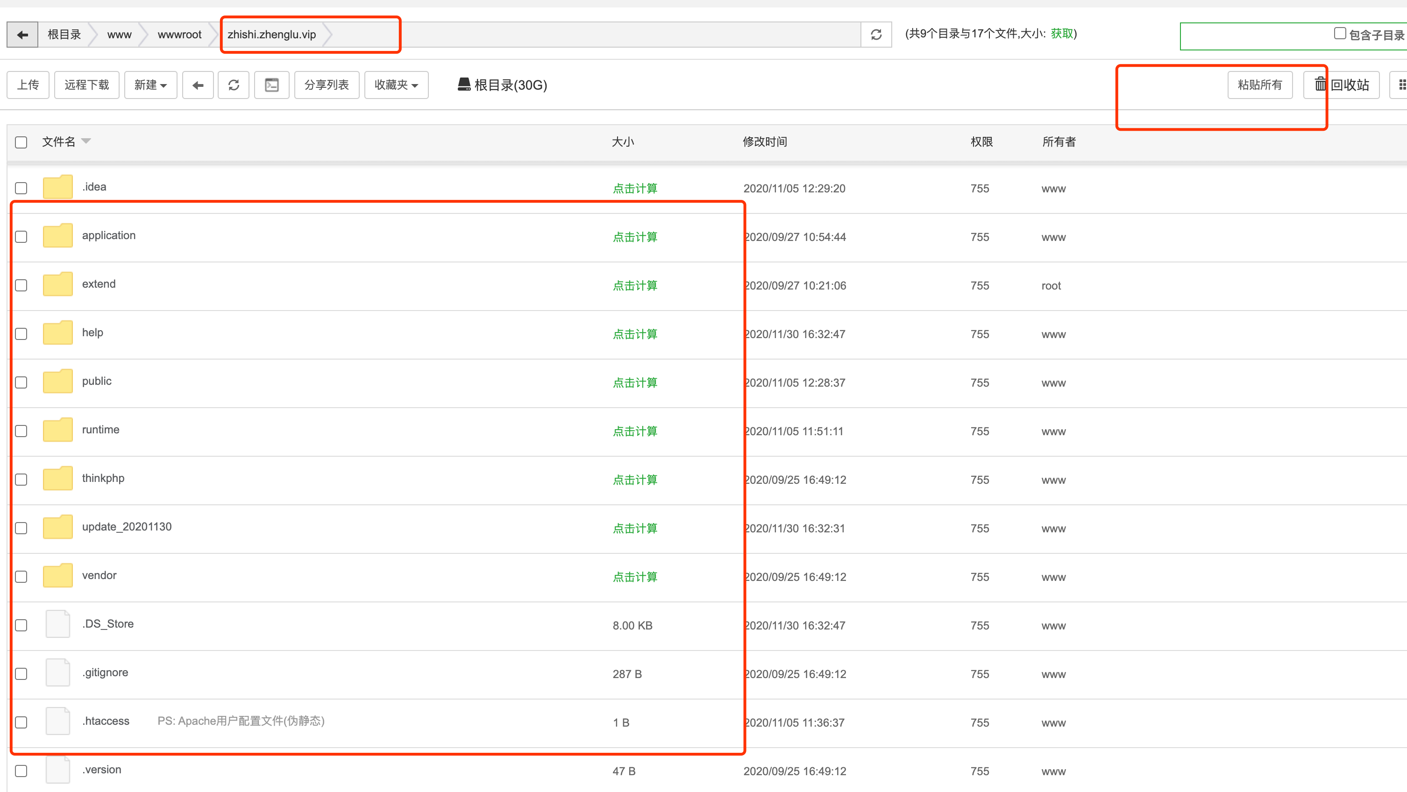Expand the 新建 dropdown
The image size is (1407, 792).
[151, 85]
